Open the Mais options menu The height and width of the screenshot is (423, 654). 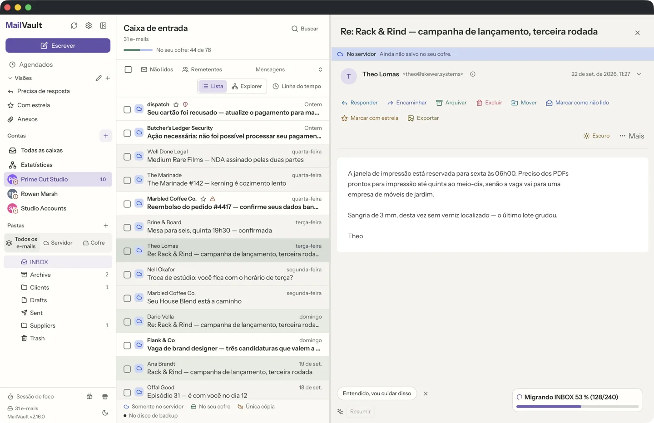(632, 136)
